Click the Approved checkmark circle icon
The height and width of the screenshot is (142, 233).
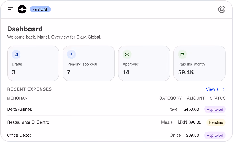pos(127,55)
